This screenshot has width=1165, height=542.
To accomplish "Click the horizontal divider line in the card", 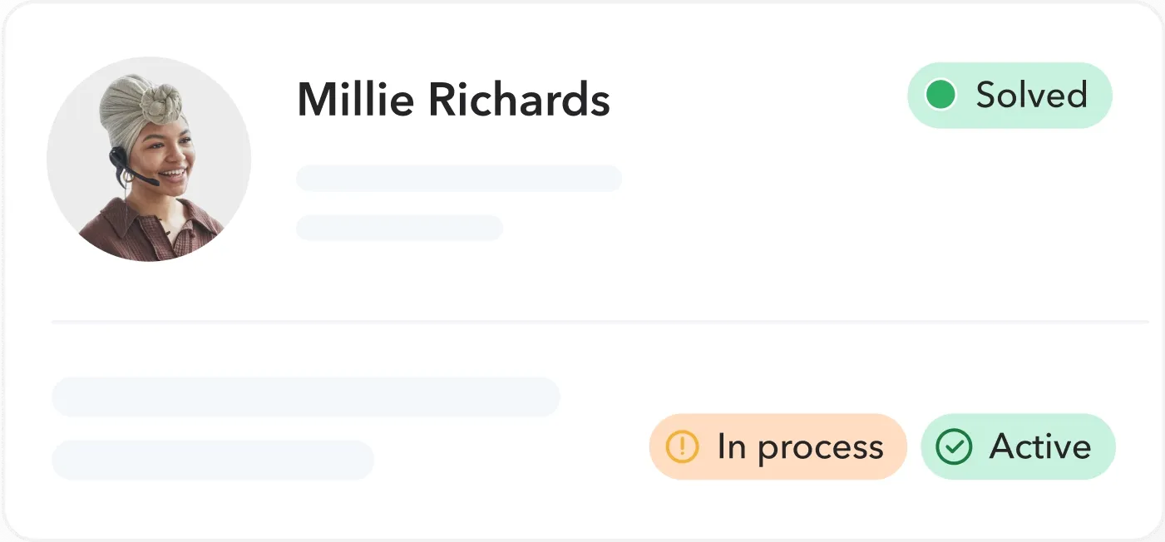I will coord(599,321).
